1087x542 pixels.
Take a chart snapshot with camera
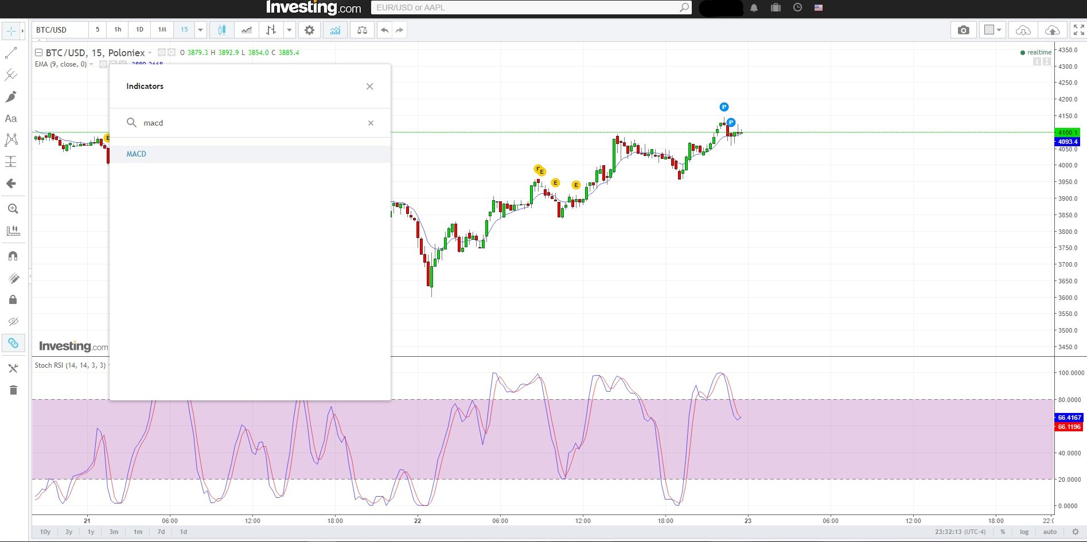coord(963,30)
